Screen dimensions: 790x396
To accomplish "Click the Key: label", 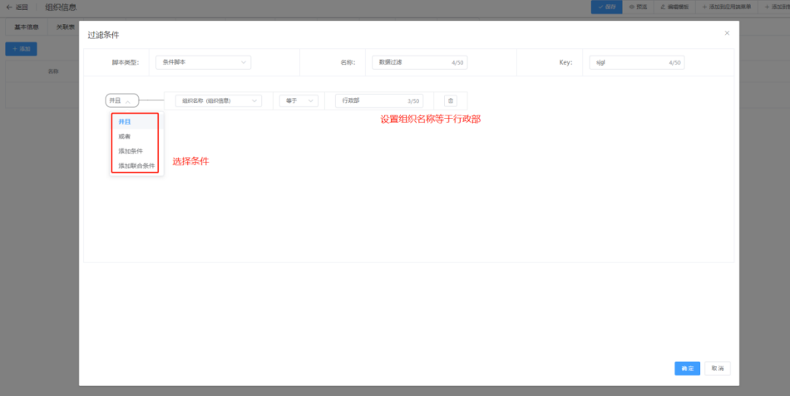I will 565,62.
